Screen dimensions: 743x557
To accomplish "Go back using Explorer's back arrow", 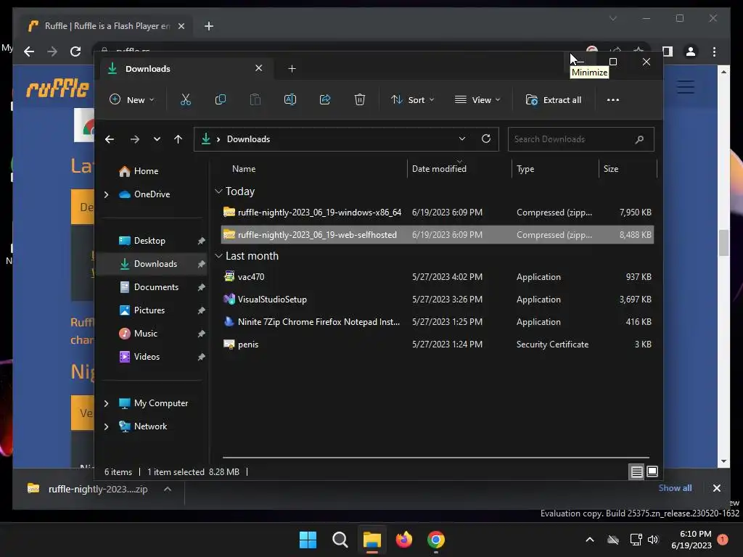I will [x=110, y=139].
